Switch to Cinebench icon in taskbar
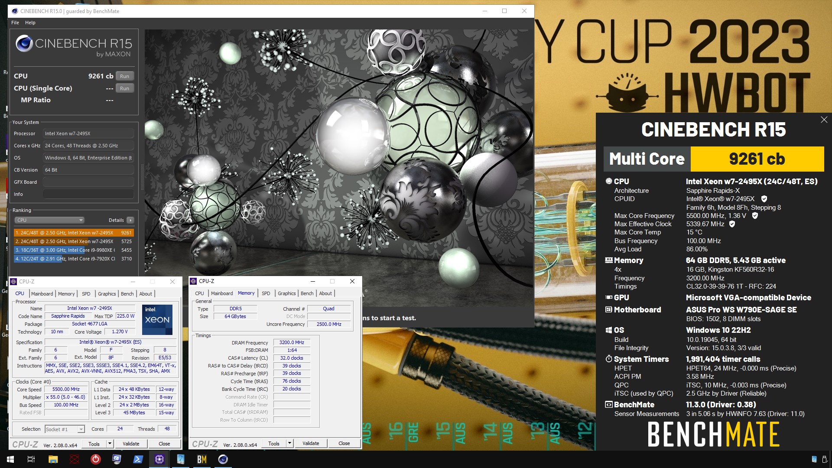832x468 pixels. coord(223,459)
